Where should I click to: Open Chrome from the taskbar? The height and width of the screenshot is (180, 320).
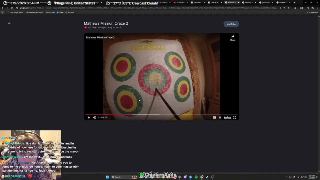(201, 177)
